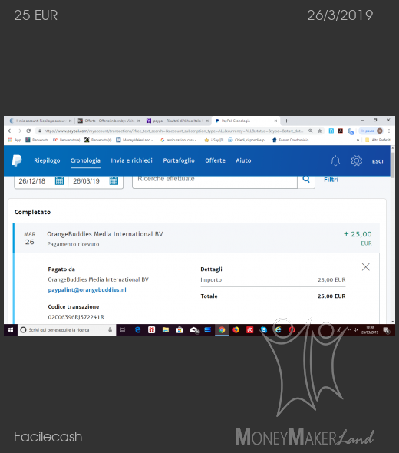Screen dimensions: 399x453
Task: Switch to Offerte beruby browser tab
Action: point(109,121)
